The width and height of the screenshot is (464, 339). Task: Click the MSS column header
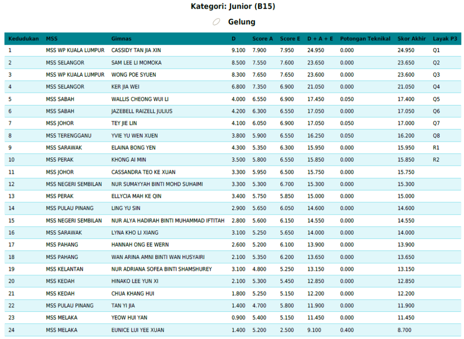52,39
